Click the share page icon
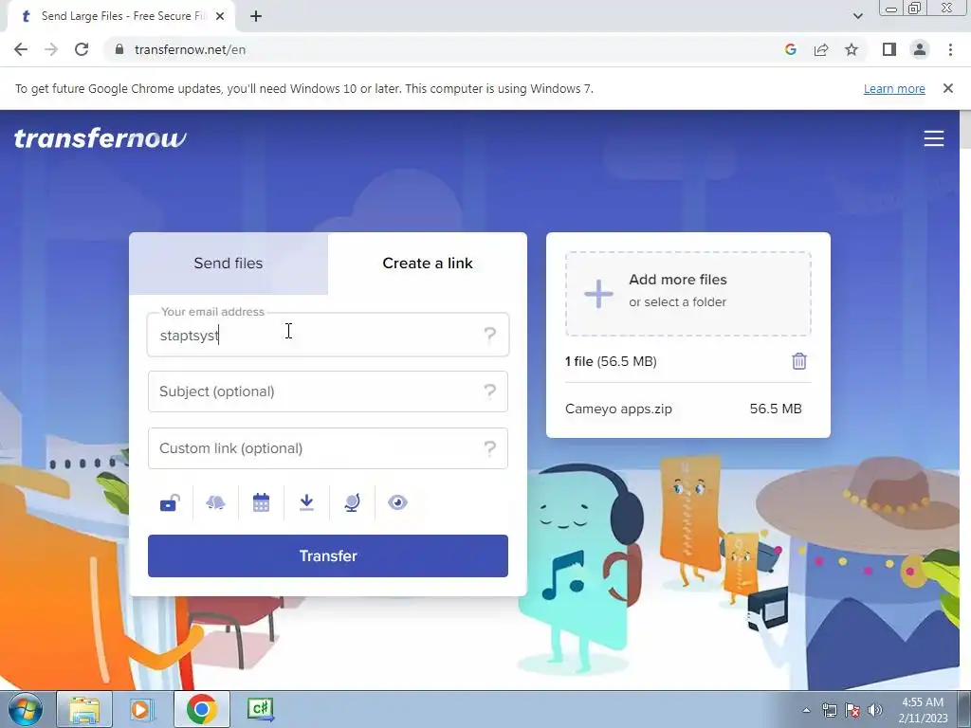 tap(821, 49)
